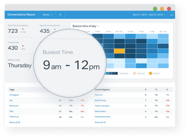Click the Vip row count 84
This screenshot has width=186, height=138.
60,100
